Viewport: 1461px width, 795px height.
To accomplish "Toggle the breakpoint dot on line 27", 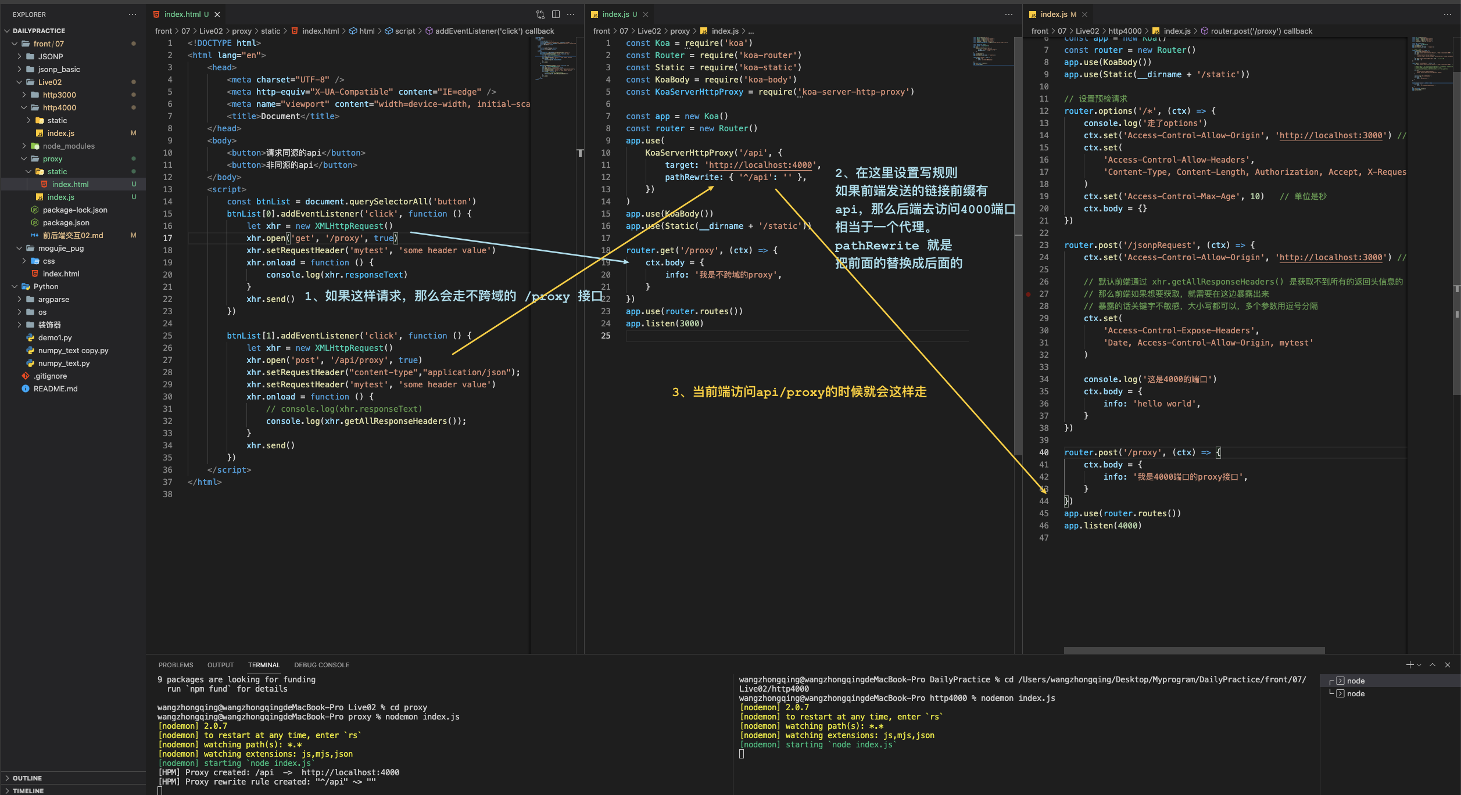I will click(1028, 294).
